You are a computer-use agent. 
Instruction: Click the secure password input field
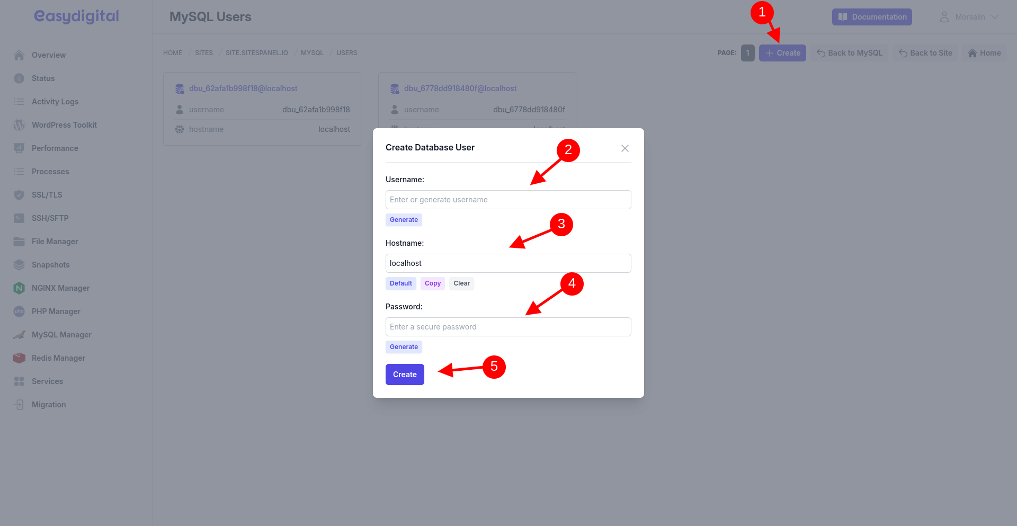pyautogui.click(x=507, y=326)
